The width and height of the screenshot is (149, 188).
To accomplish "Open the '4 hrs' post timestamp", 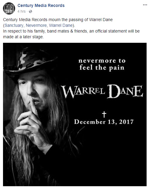I will [21, 11].
